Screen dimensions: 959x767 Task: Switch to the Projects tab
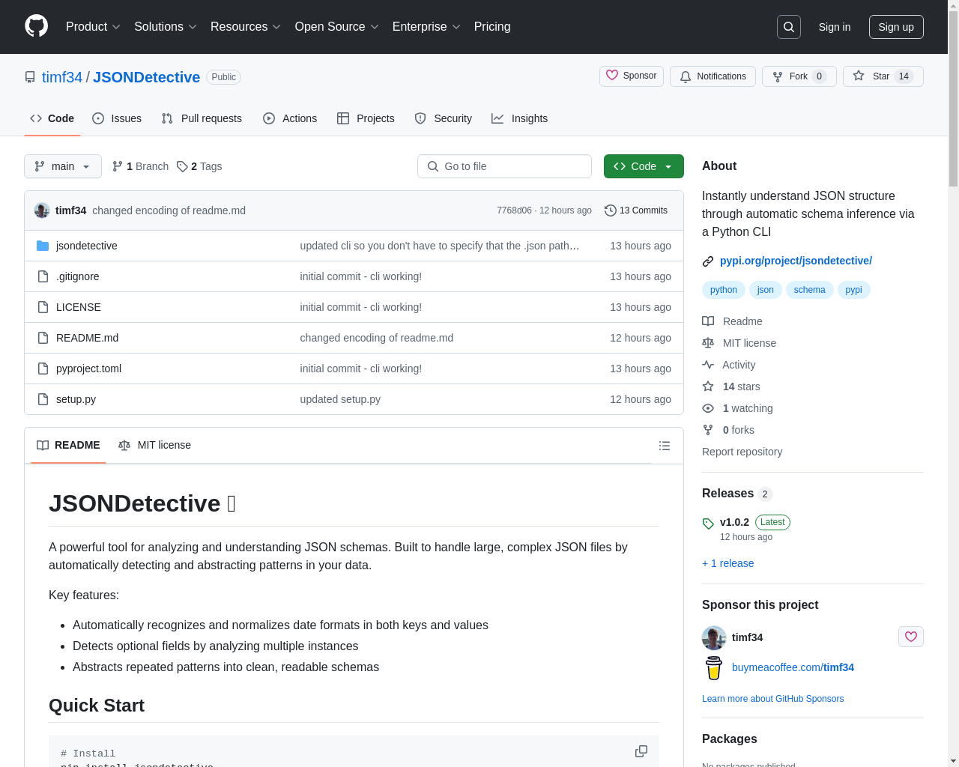coord(366,118)
